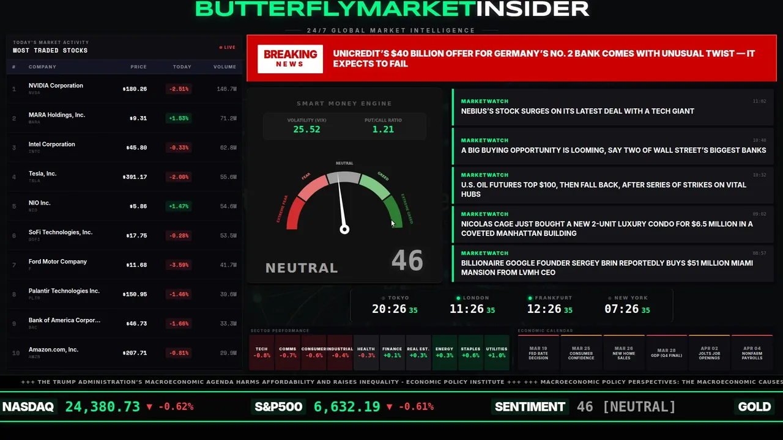Click the PRICE column header
The image size is (783, 440).
[138, 67]
